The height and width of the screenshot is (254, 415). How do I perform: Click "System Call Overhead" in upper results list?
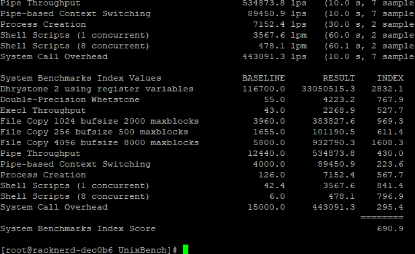coord(54,57)
